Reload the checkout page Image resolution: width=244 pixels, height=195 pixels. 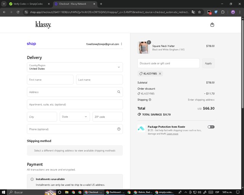(18, 12)
